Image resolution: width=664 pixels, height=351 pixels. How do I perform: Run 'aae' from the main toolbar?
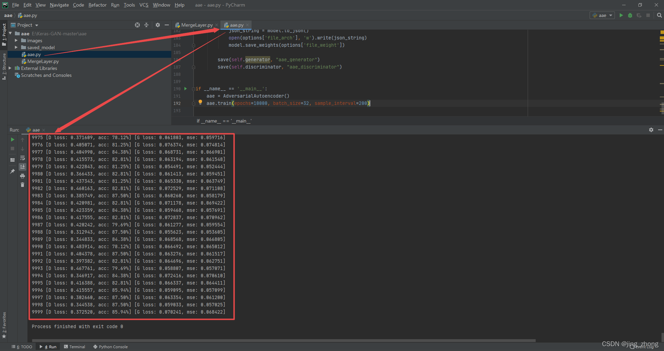[621, 15]
